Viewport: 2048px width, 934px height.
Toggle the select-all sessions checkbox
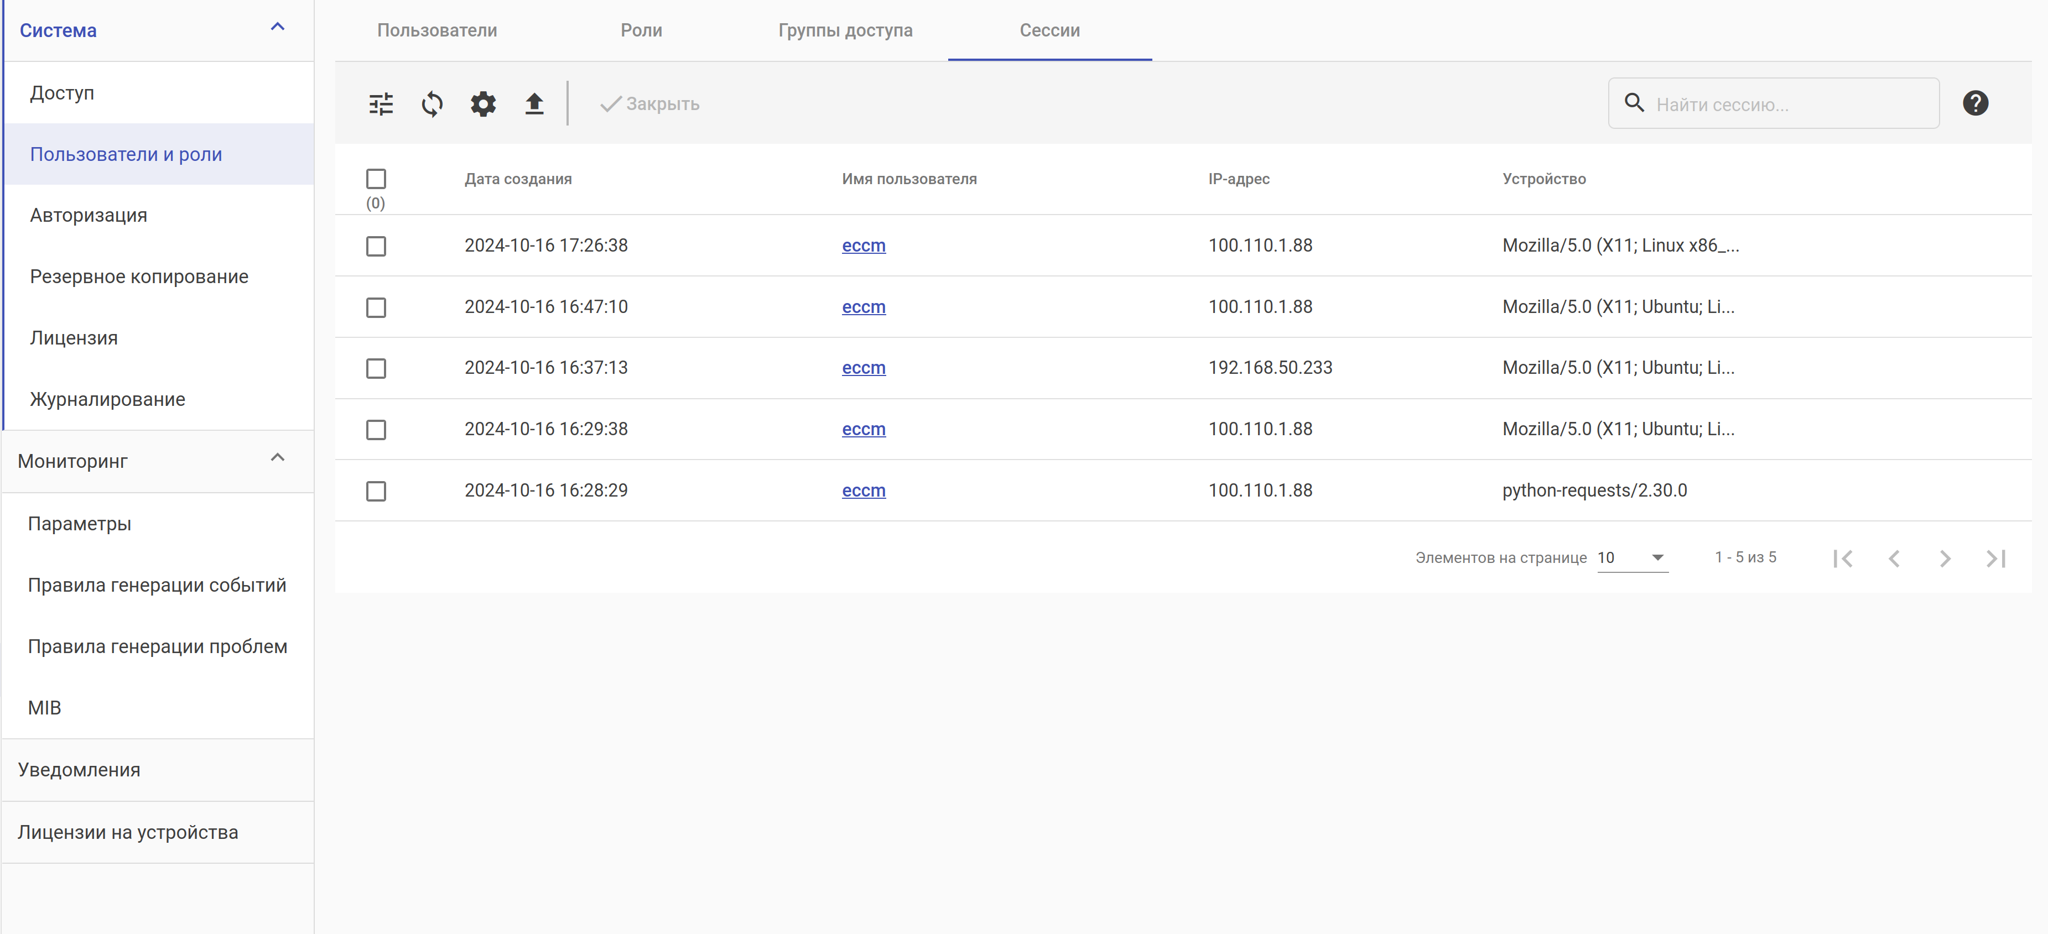pos(376,179)
